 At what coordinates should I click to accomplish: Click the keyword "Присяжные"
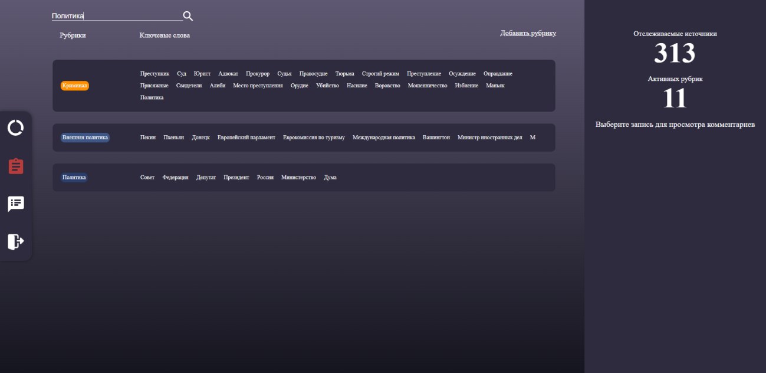[154, 86]
